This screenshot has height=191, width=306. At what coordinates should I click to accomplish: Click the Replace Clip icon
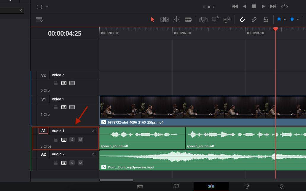point(227,19)
